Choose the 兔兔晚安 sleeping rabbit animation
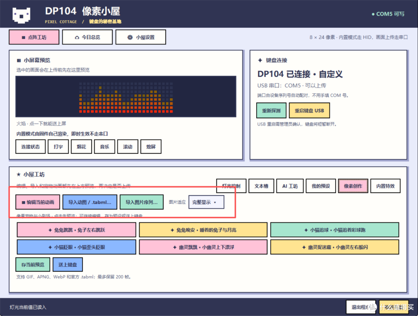 click(203, 230)
